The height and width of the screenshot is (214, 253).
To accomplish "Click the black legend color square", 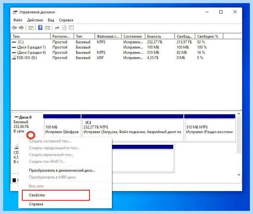I will coord(14,180).
